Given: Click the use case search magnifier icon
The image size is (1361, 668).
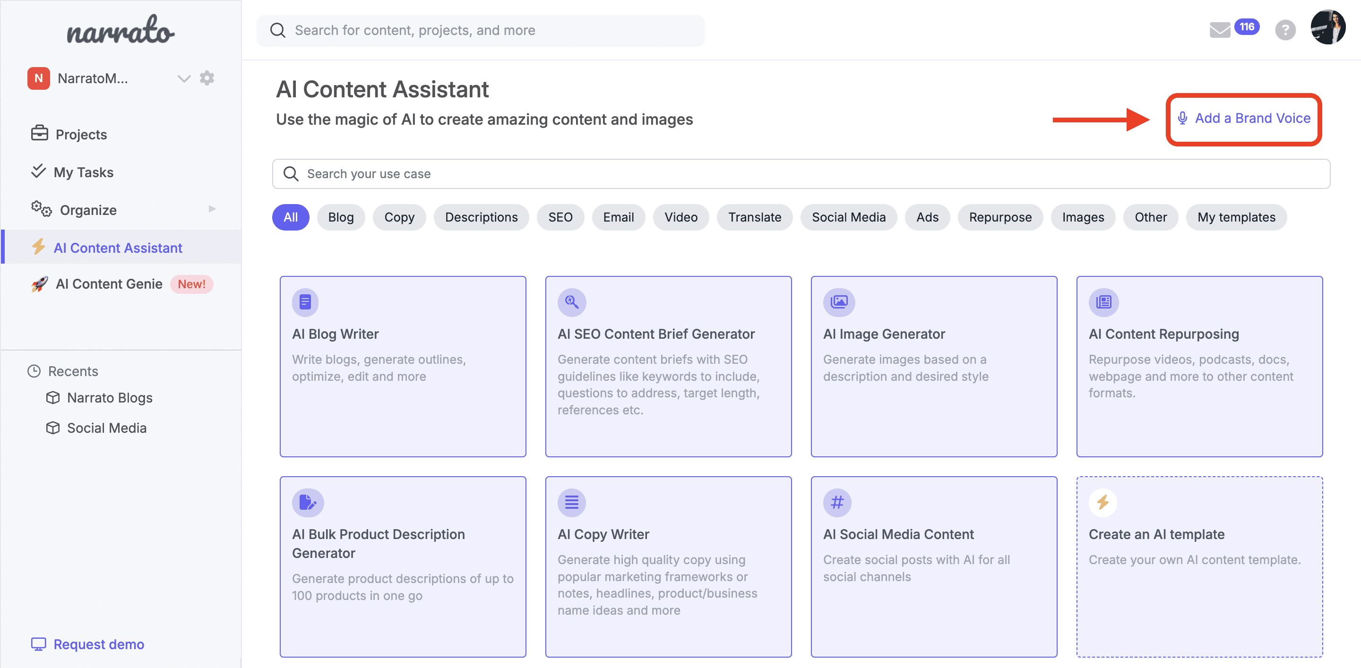Looking at the screenshot, I should pyautogui.click(x=291, y=174).
